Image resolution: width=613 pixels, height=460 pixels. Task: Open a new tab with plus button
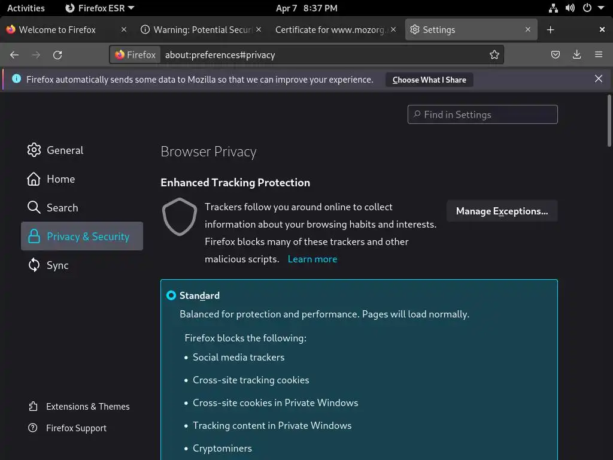click(x=551, y=29)
